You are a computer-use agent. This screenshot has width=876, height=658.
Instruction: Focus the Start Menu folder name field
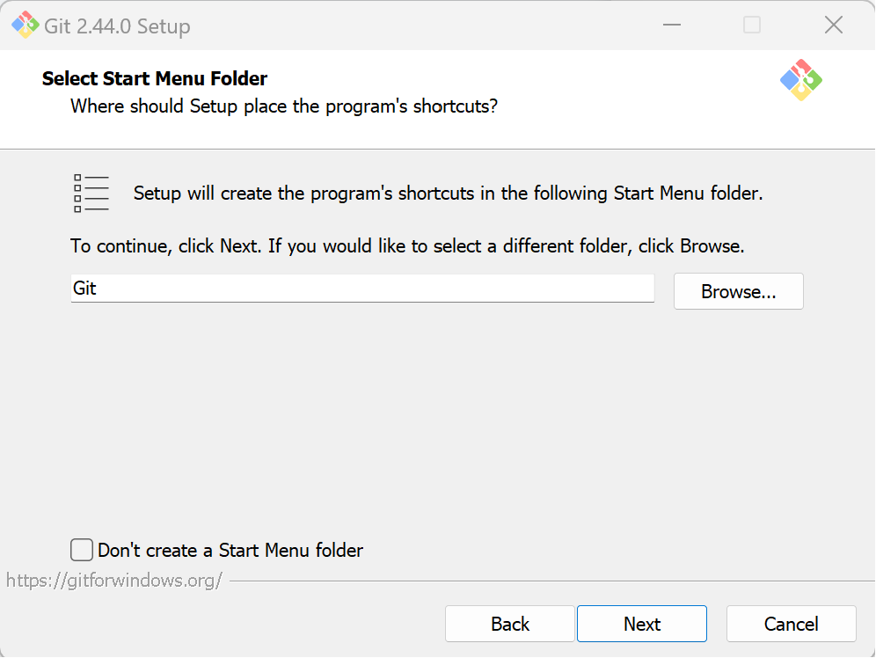(x=362, y=289)
